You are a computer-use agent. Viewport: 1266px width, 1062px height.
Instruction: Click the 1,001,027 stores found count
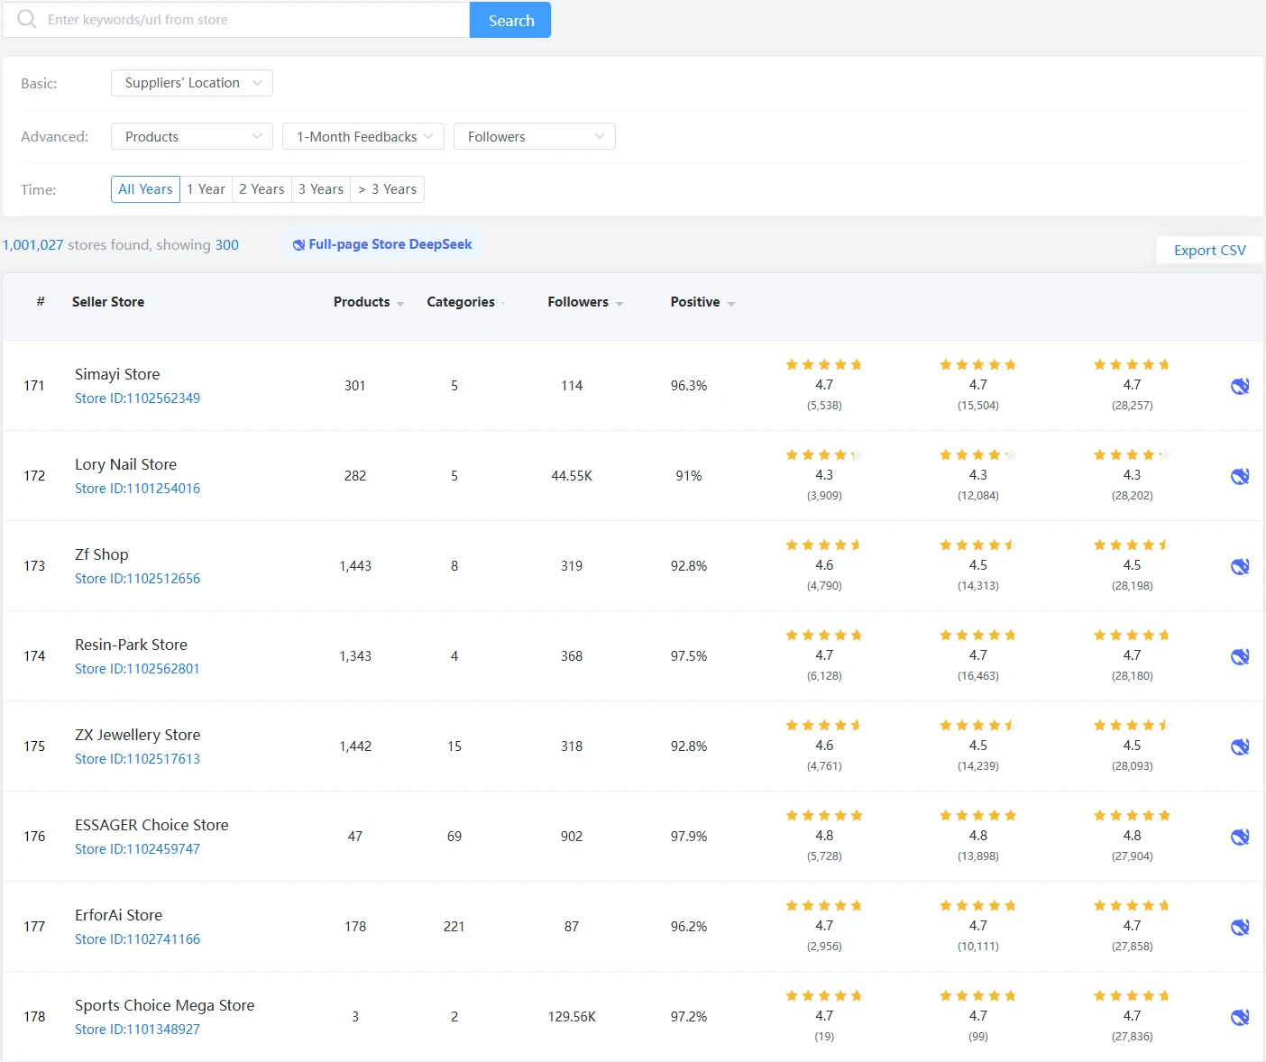pyautogui.click(x=33, y=244)
